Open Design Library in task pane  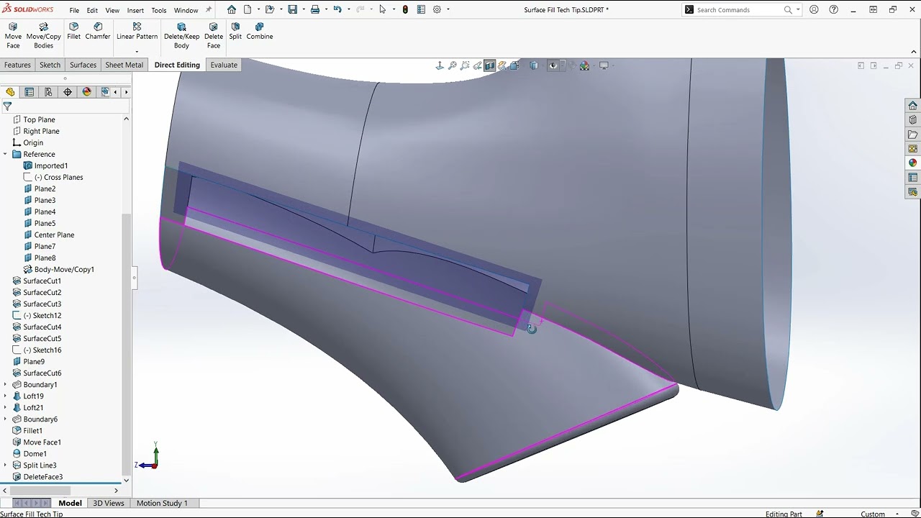click(x=912, y=120)
